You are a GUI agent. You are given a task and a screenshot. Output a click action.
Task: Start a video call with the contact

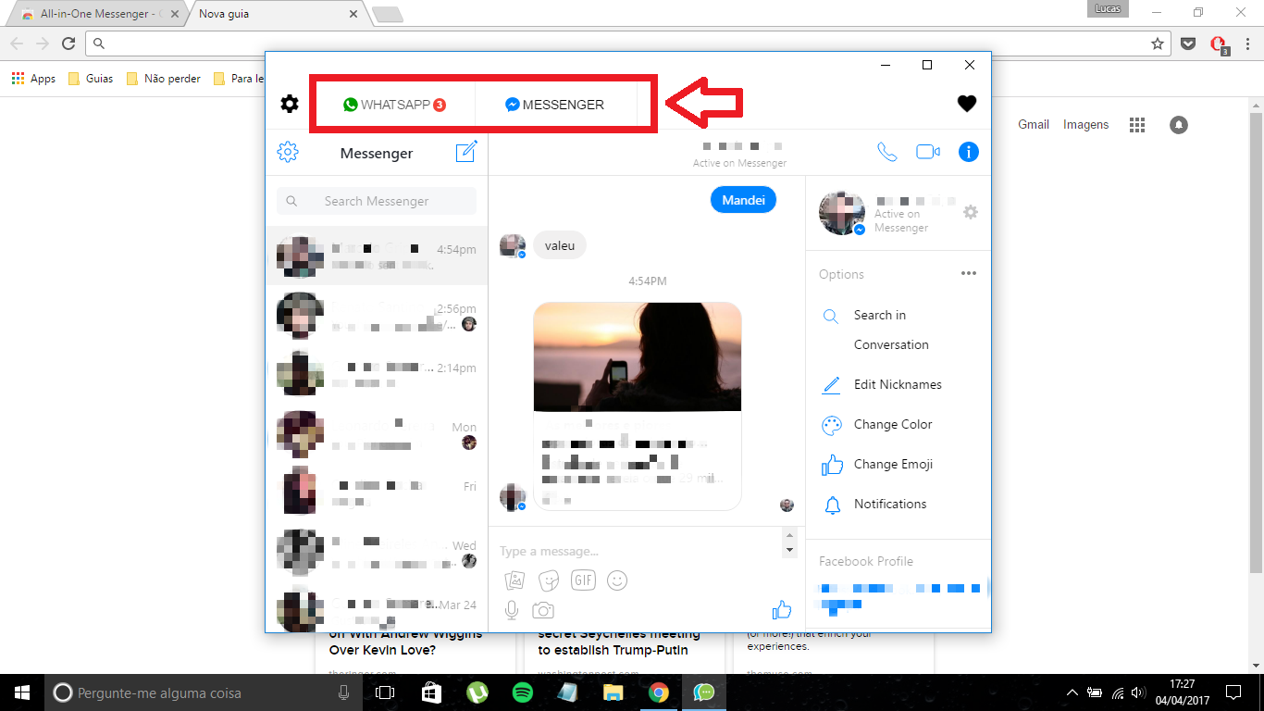[927, 152]
